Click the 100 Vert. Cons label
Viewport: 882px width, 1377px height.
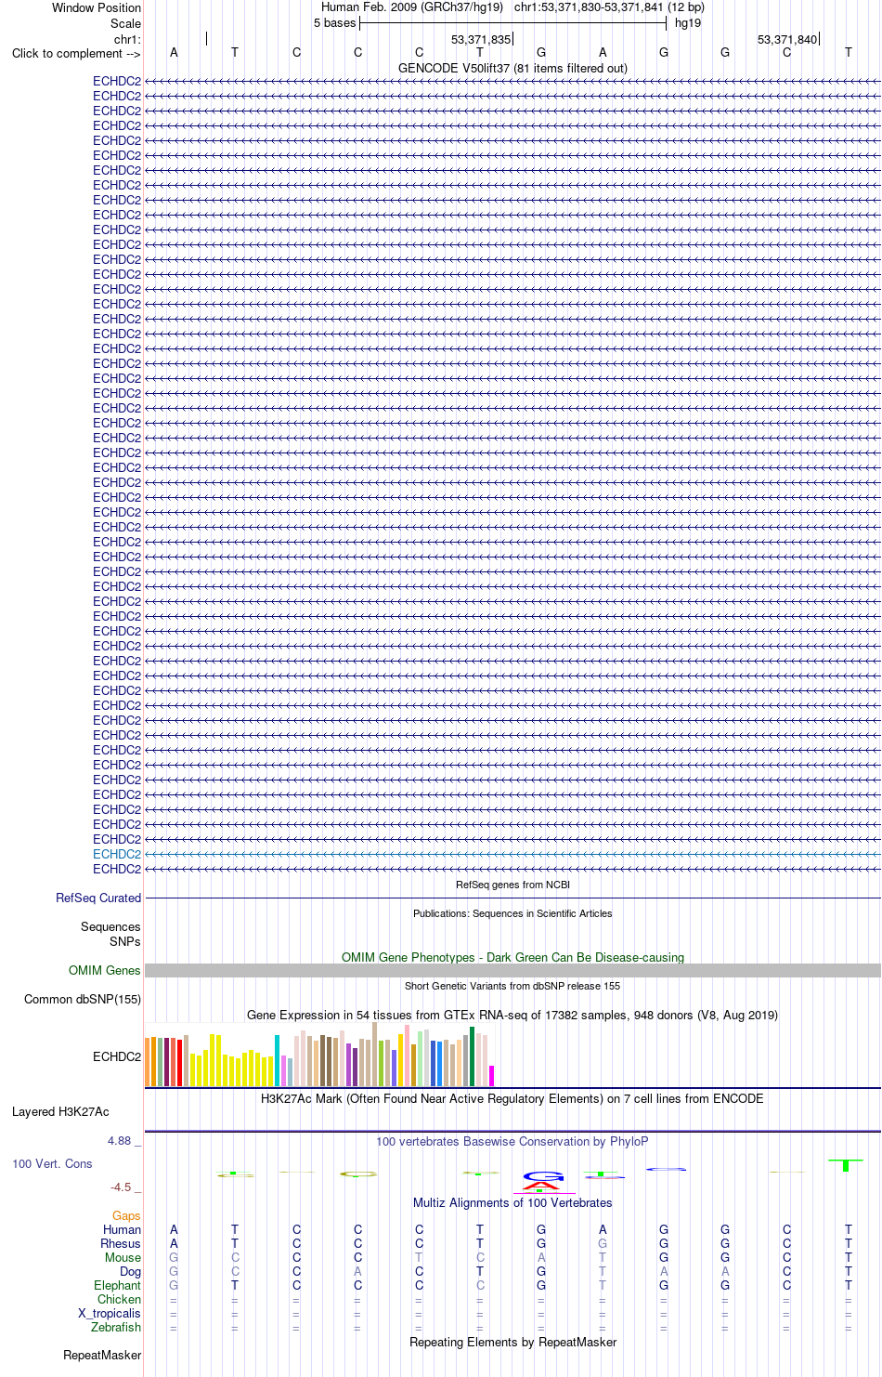click(52, 1163)
